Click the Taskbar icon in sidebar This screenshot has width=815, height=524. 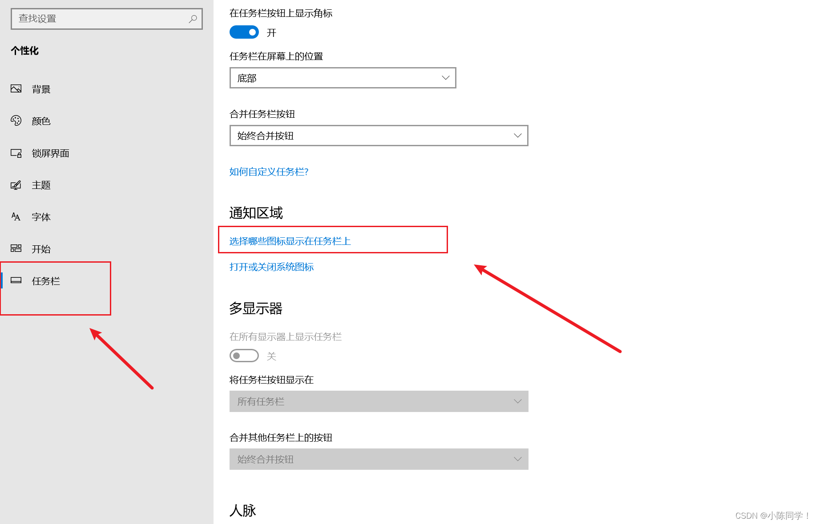(x=16, y=280)
